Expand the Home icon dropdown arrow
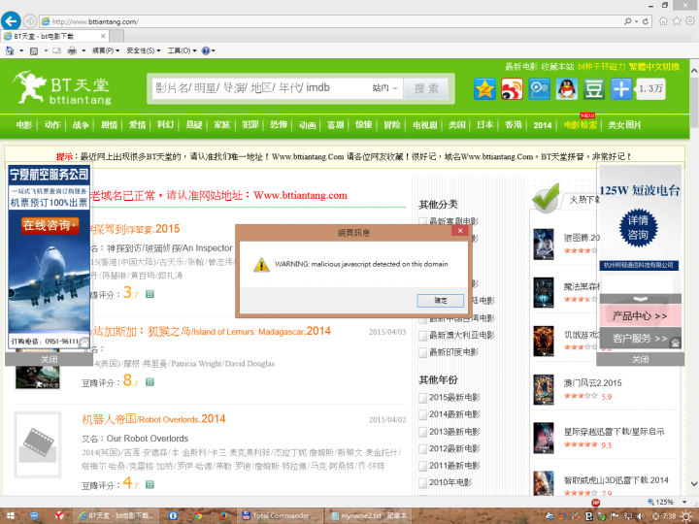This screenshot has width=699, height=524. (x=21, y=50)
